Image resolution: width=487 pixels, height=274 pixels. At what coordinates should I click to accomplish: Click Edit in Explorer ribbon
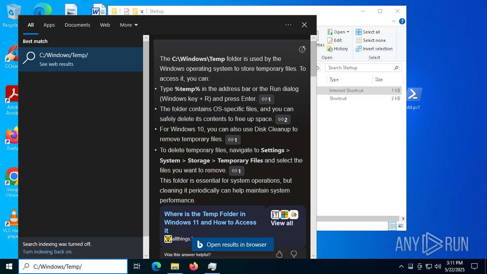tap(334, 40)
